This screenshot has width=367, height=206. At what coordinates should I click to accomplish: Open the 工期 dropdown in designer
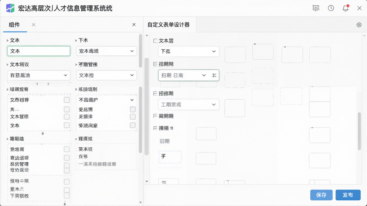[189, 105]
